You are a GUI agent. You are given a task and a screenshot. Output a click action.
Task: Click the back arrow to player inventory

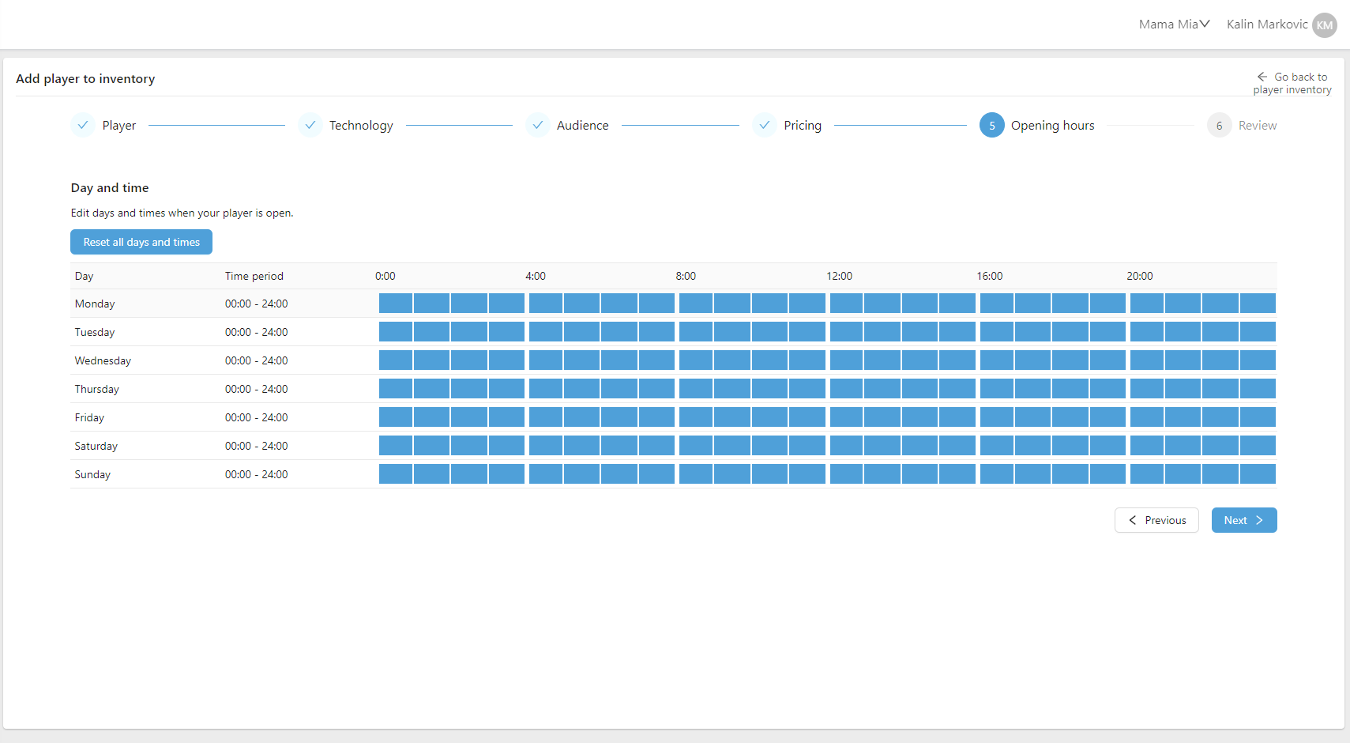coord(1262,77)
